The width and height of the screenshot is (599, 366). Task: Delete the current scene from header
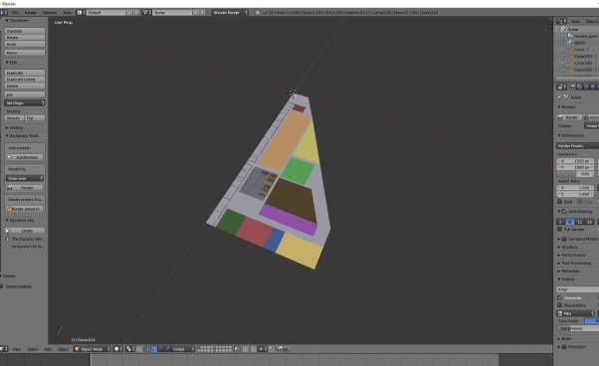(x=202, y=12)
